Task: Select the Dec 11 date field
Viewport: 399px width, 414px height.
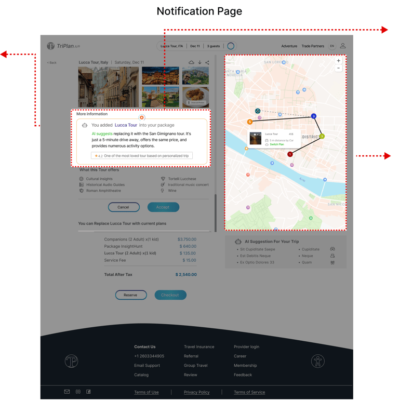Action: 195,46
